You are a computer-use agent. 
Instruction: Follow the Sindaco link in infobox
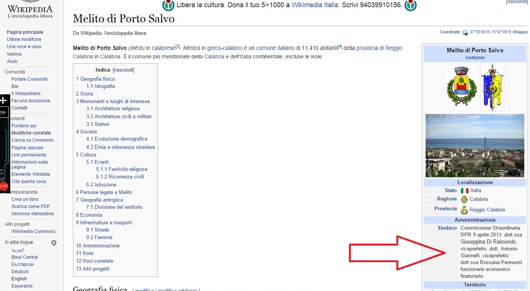tap(447, 228)
